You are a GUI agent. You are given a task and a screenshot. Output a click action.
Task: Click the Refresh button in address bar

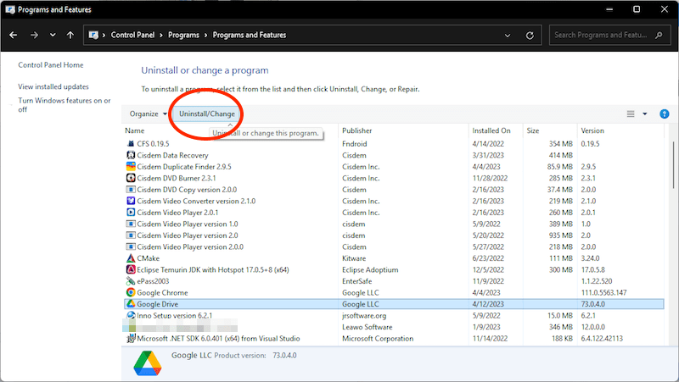tap(530, 36)
